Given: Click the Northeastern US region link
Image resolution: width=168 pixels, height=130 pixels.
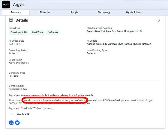Looking at the screenshot, I should pos(133,31).
